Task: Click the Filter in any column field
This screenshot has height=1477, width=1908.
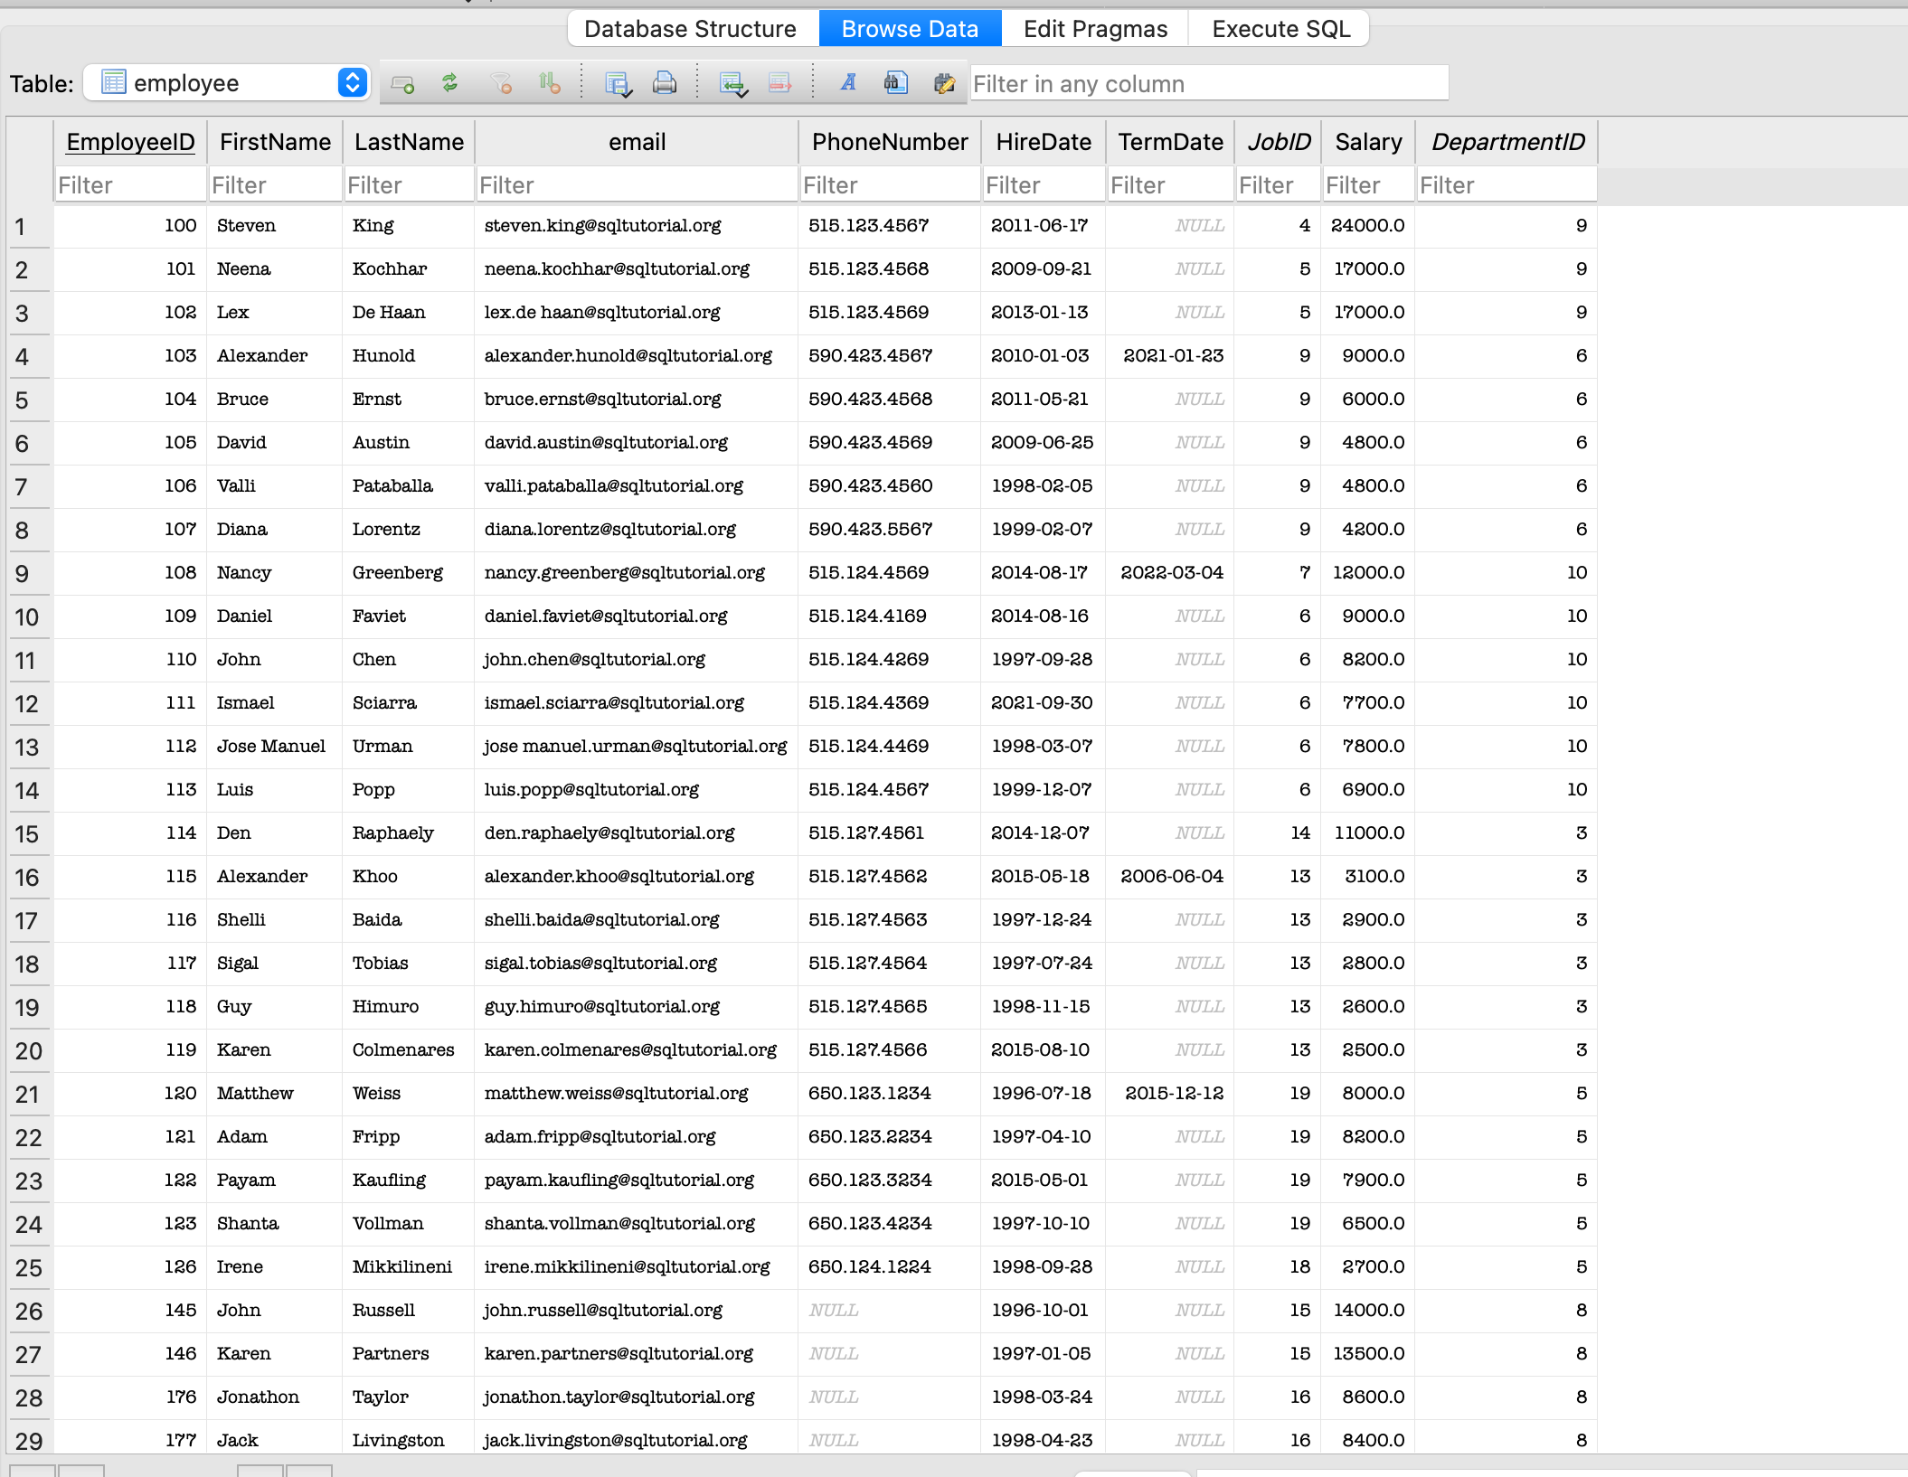Action: [x=1208, y=83]
